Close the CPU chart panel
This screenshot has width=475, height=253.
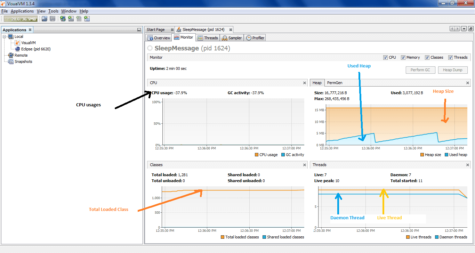tap(305, 83)
